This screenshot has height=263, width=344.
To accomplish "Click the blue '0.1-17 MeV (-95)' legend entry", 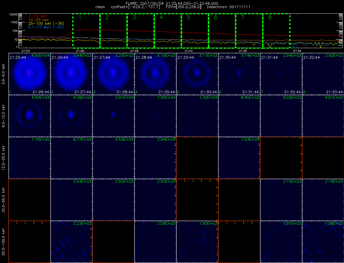I will tap(46, 27).
